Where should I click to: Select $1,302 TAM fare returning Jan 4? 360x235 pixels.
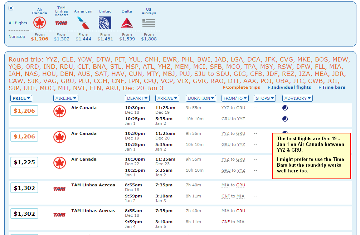tap(24, 214)
